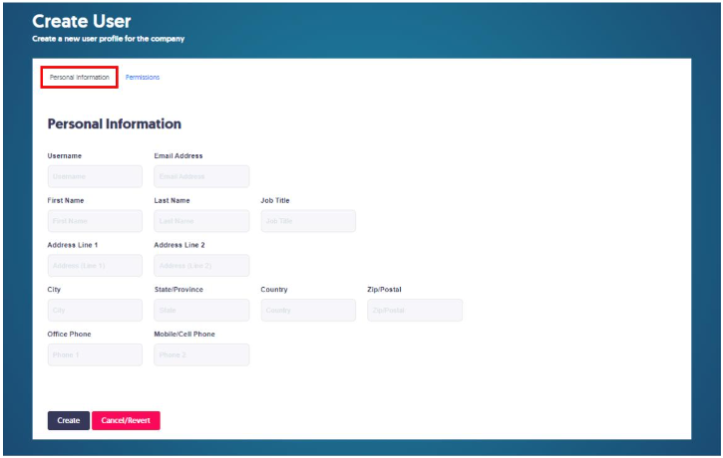Click the Last Name label

[x=172, y=201]
